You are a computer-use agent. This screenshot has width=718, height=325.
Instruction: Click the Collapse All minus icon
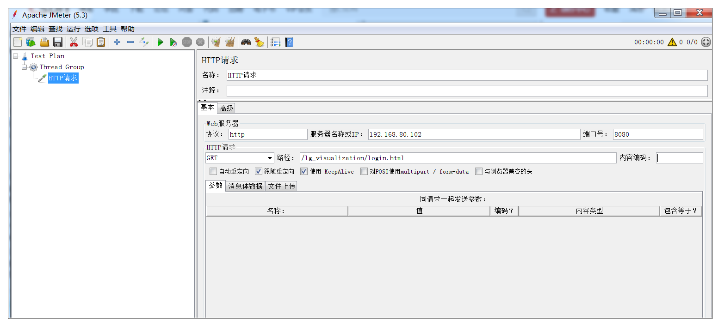click(x=130, y=42)
